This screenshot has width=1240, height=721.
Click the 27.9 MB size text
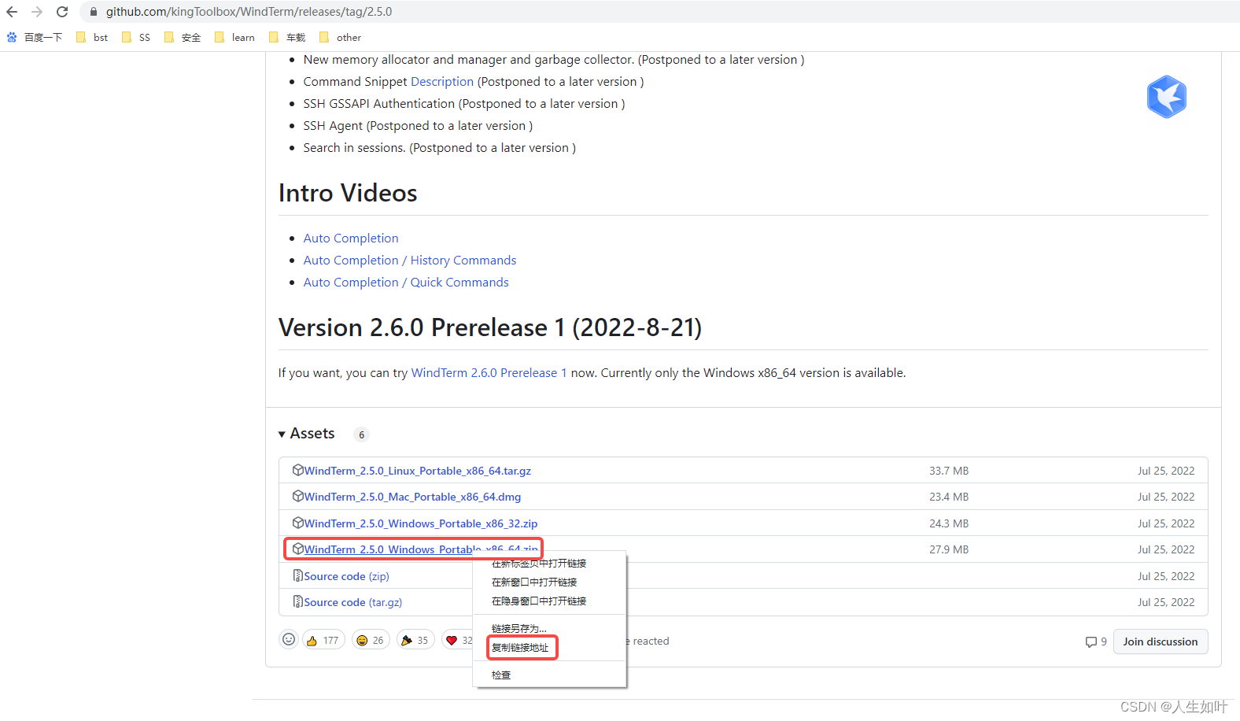click(x=949, y=549)
